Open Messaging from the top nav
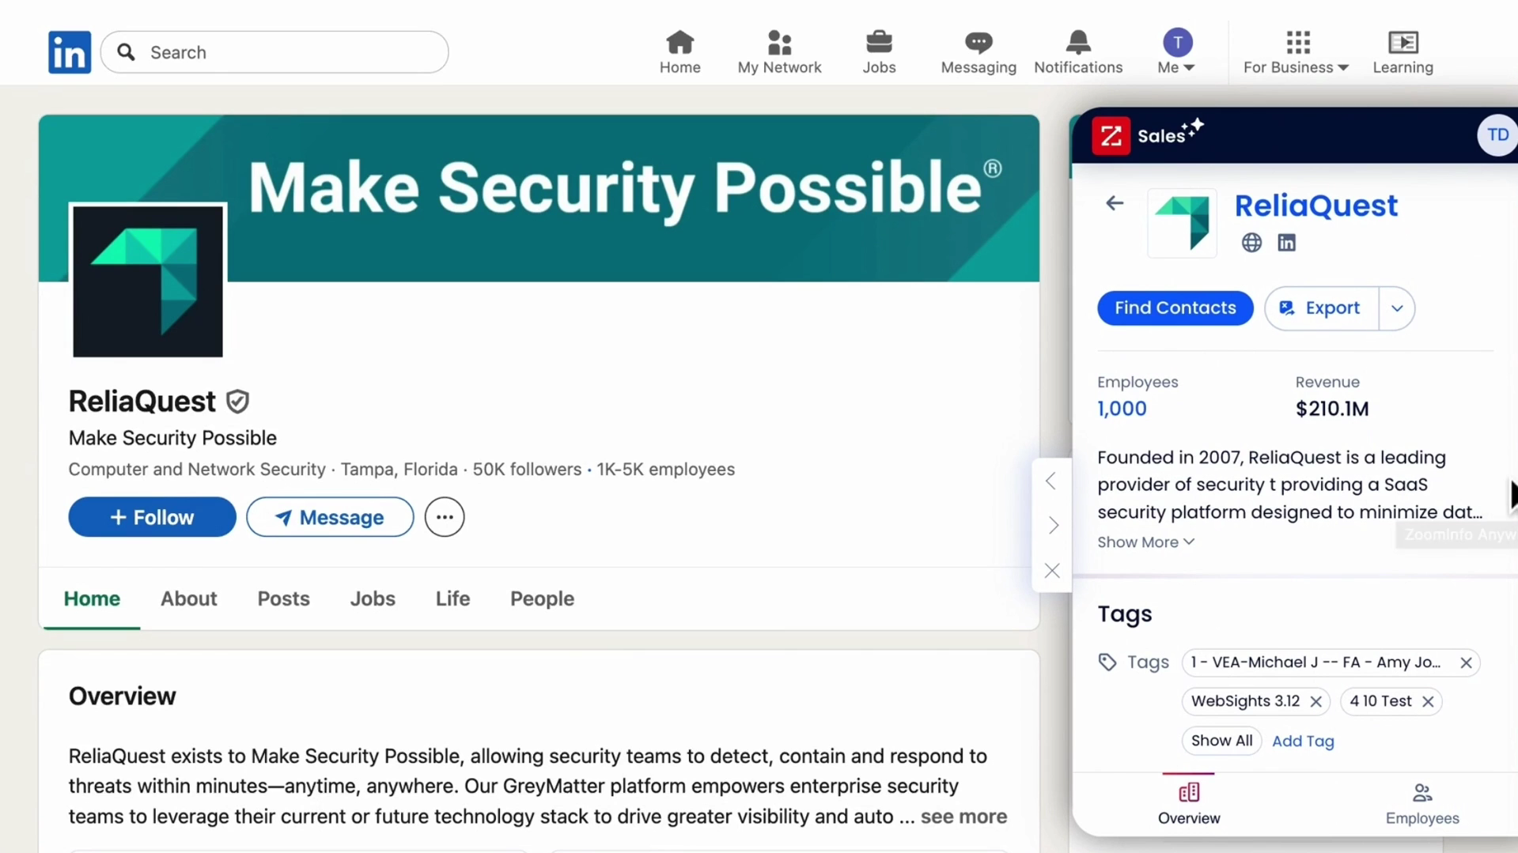Screen dimensions: 1518x853 (979, 52)
